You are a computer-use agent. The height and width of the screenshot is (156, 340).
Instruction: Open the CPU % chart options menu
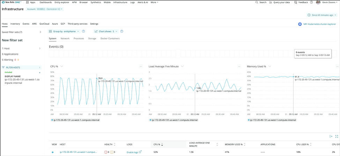pos(141,66)
